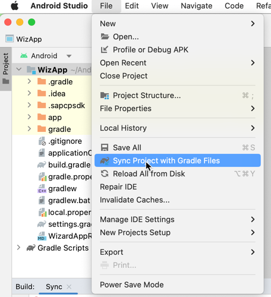Open the Android Studio app menu

59,6
